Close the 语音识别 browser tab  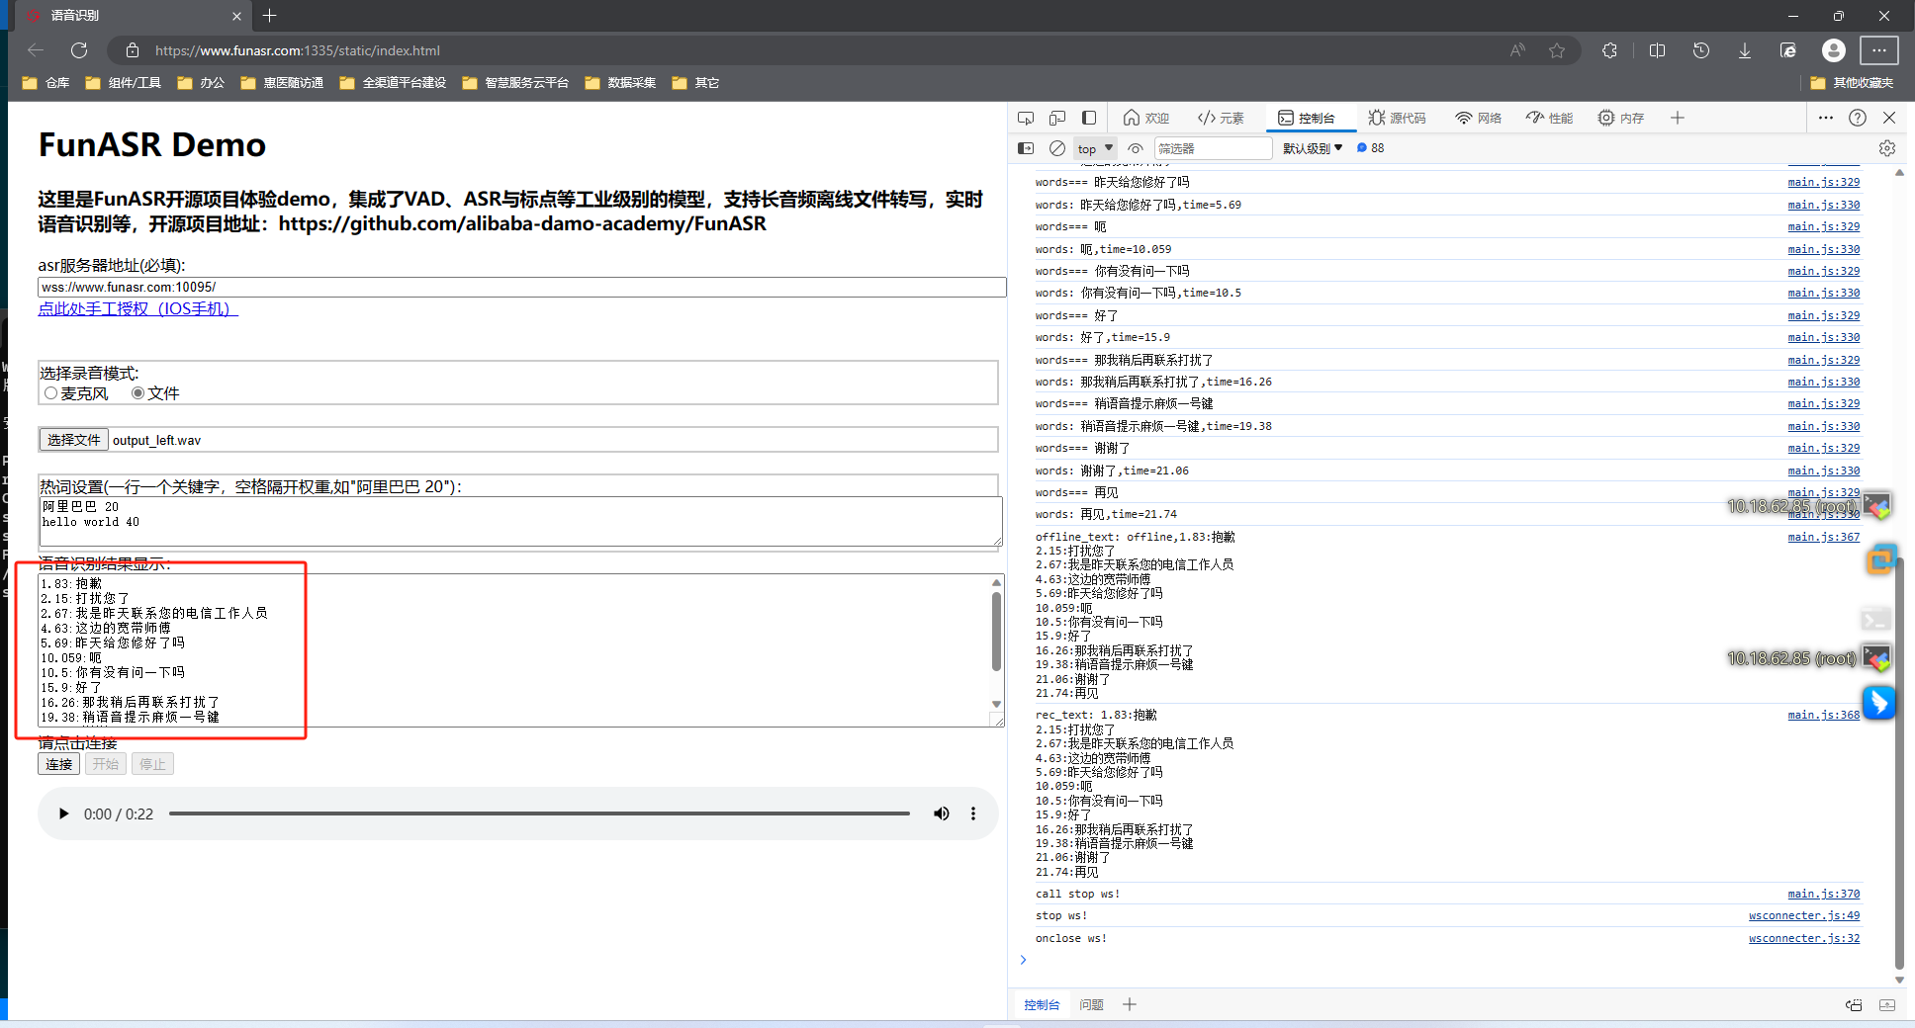click(x=236, y=16)
